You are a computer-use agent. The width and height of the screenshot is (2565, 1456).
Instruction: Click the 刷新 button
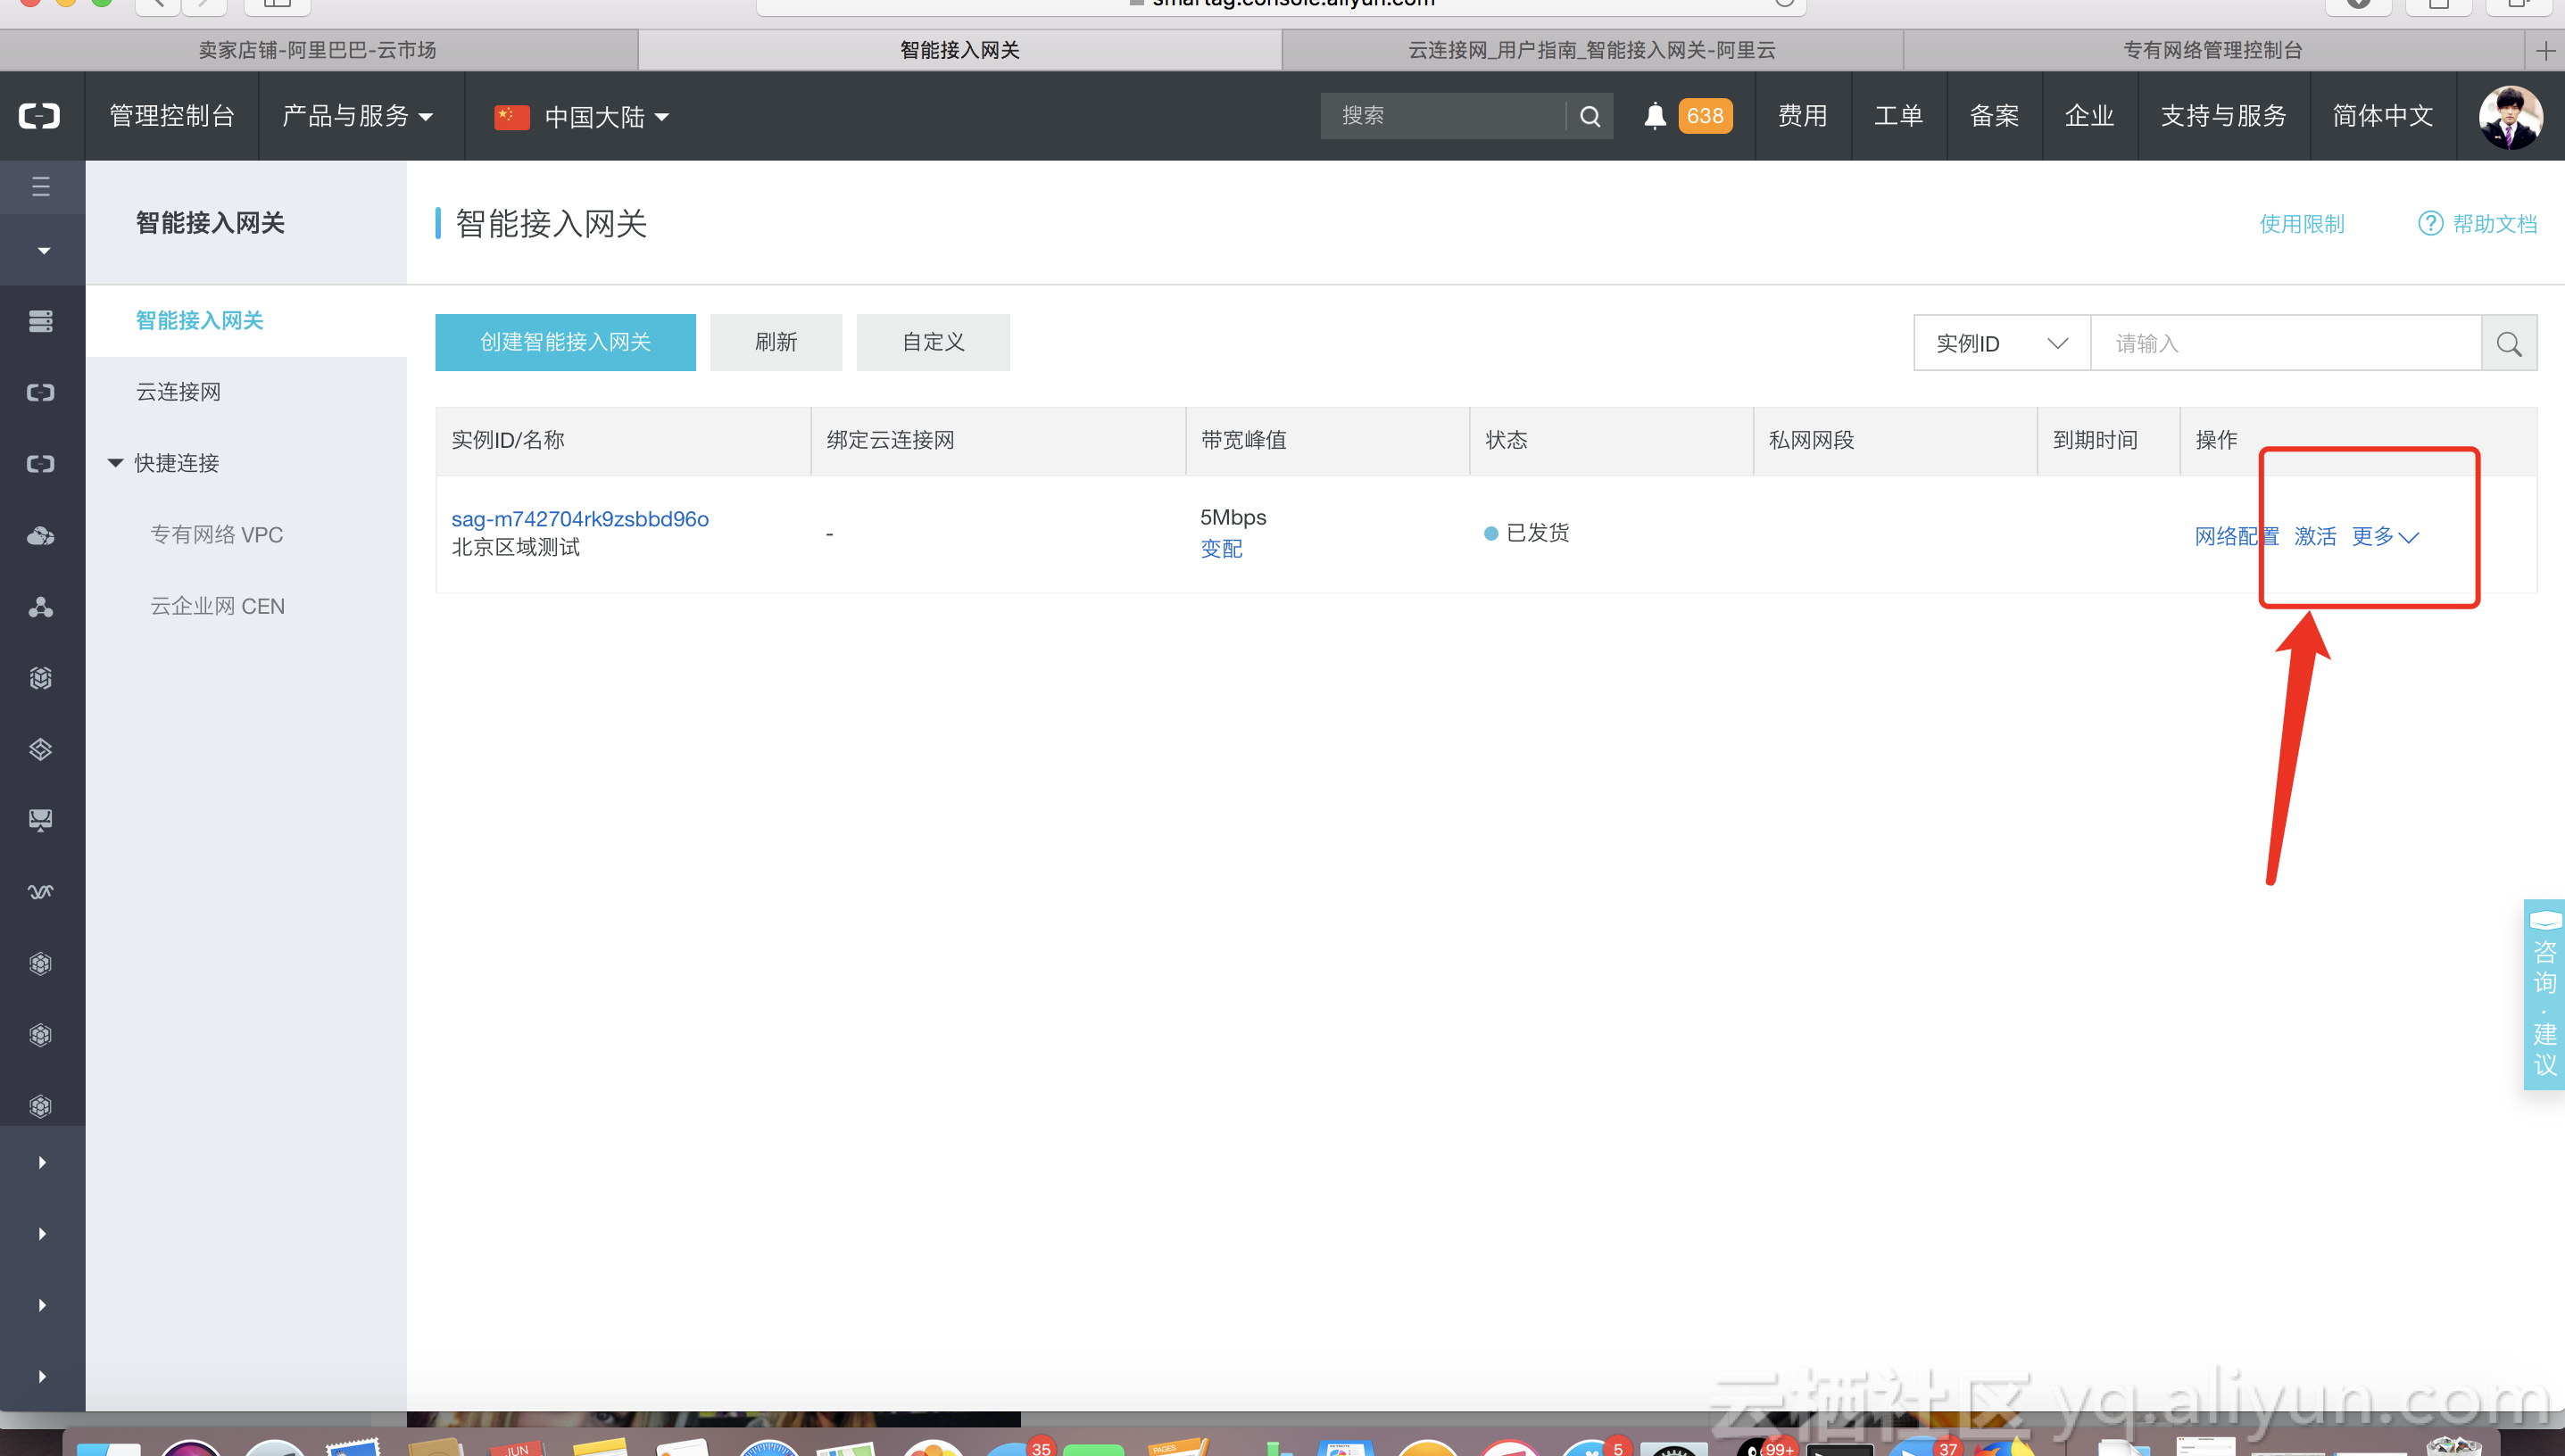point(776,342)
